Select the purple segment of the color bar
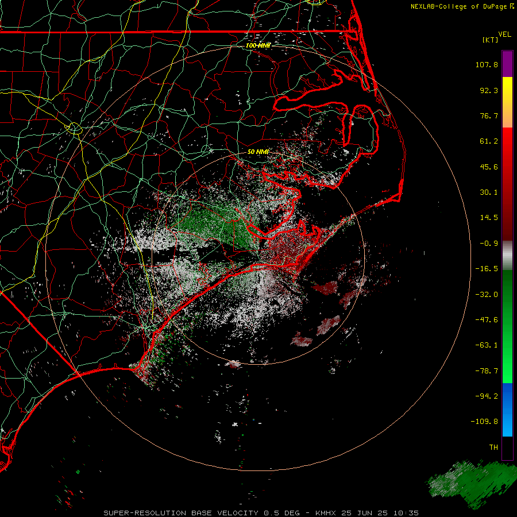 point(507,64)
